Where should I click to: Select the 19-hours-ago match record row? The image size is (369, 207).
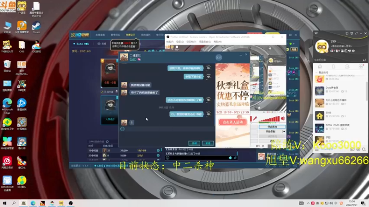point(124,150)
